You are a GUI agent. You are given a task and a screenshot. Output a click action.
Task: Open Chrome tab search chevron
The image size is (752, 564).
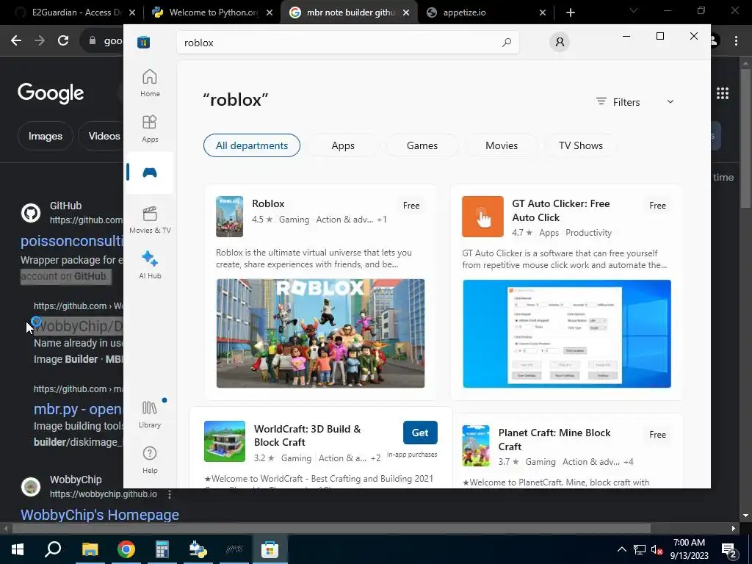point(634,10)
